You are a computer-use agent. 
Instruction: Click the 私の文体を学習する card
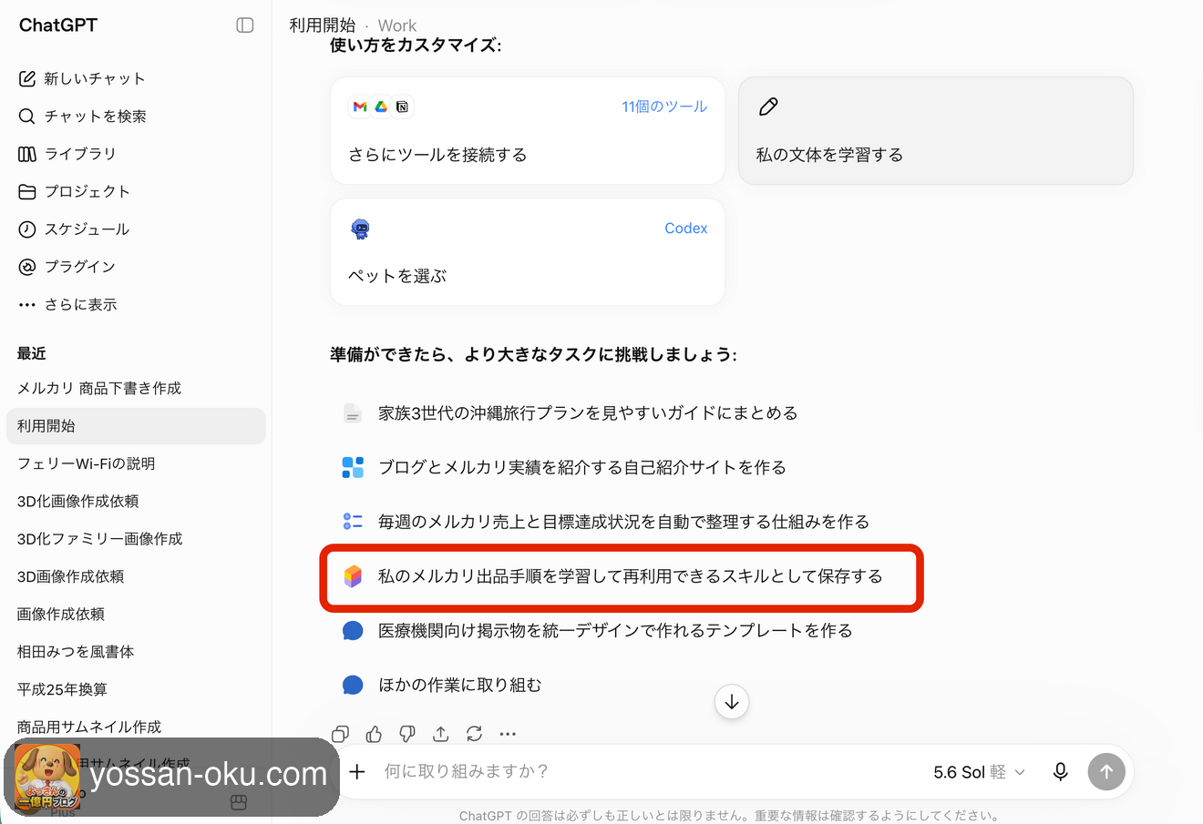tap(936, 130)
